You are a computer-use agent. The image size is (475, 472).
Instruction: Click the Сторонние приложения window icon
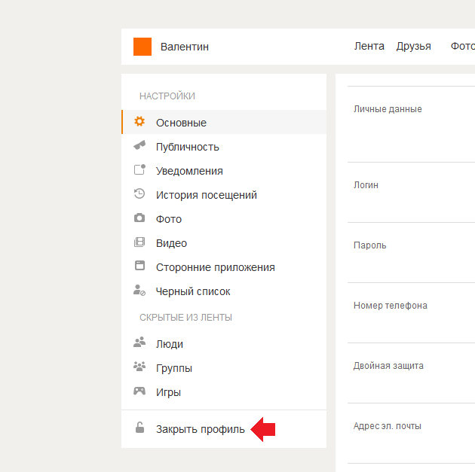pos(139,266)
